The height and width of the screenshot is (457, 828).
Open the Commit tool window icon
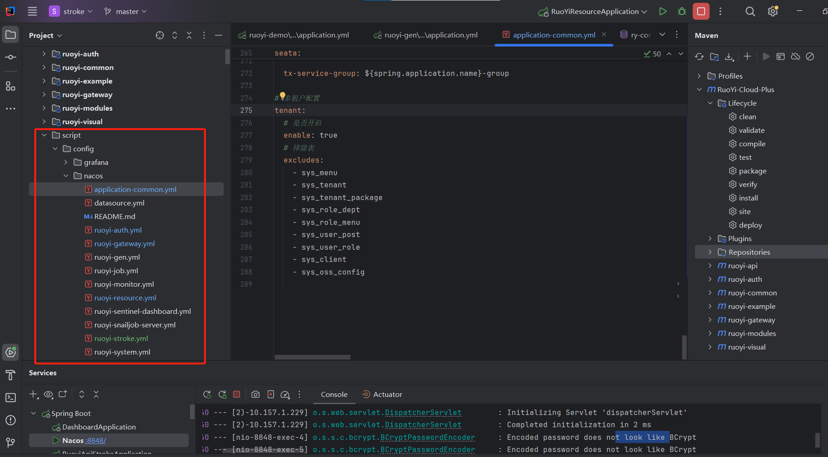tap(10, 57)
